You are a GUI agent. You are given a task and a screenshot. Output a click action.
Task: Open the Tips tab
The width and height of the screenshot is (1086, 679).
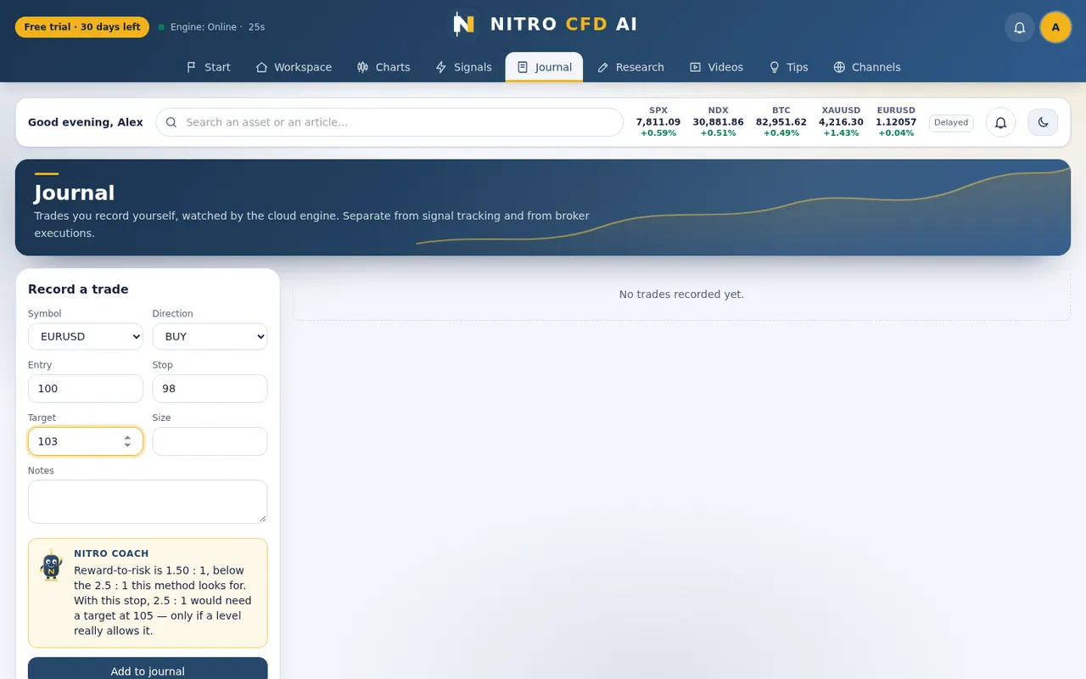[788, 67]
